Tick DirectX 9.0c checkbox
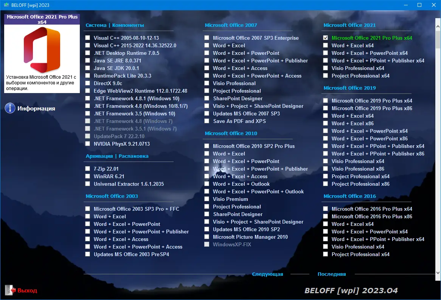441x300 pixels. (88, 83)
